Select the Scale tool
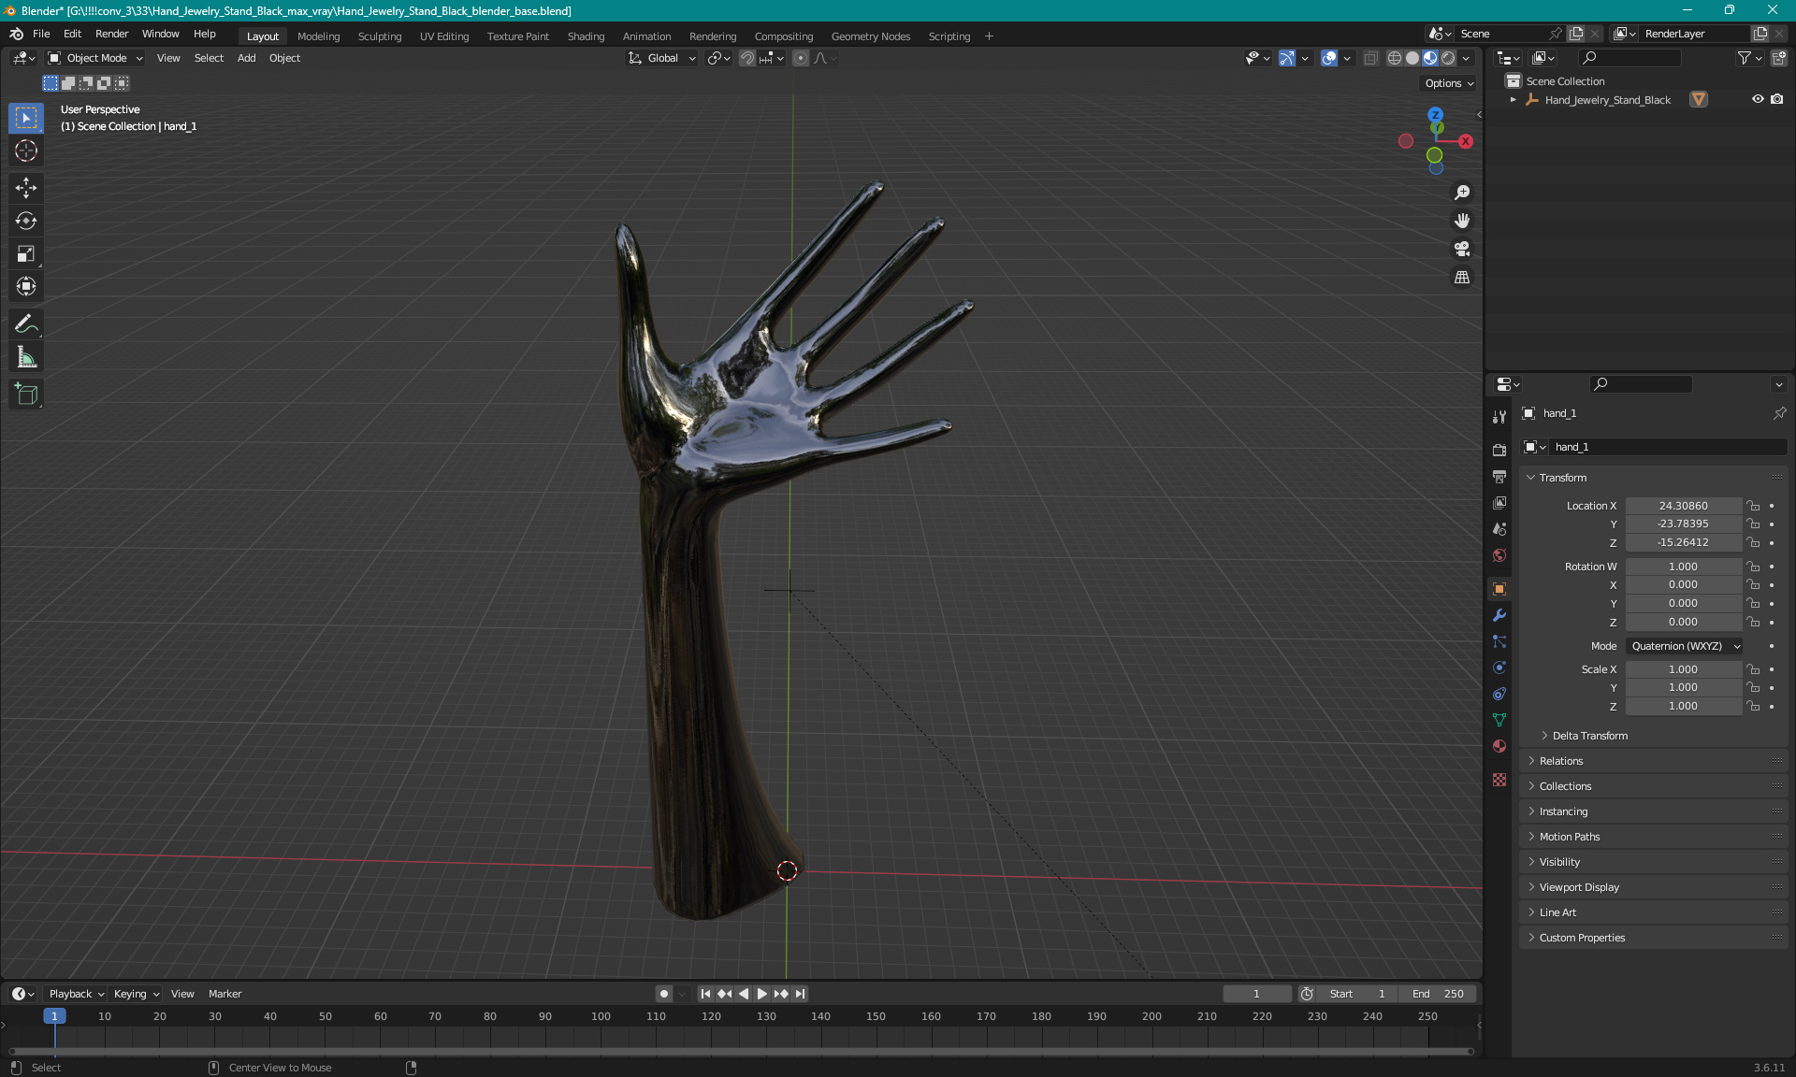Viewport: 1796px width, 1077px height. [26, 253]
